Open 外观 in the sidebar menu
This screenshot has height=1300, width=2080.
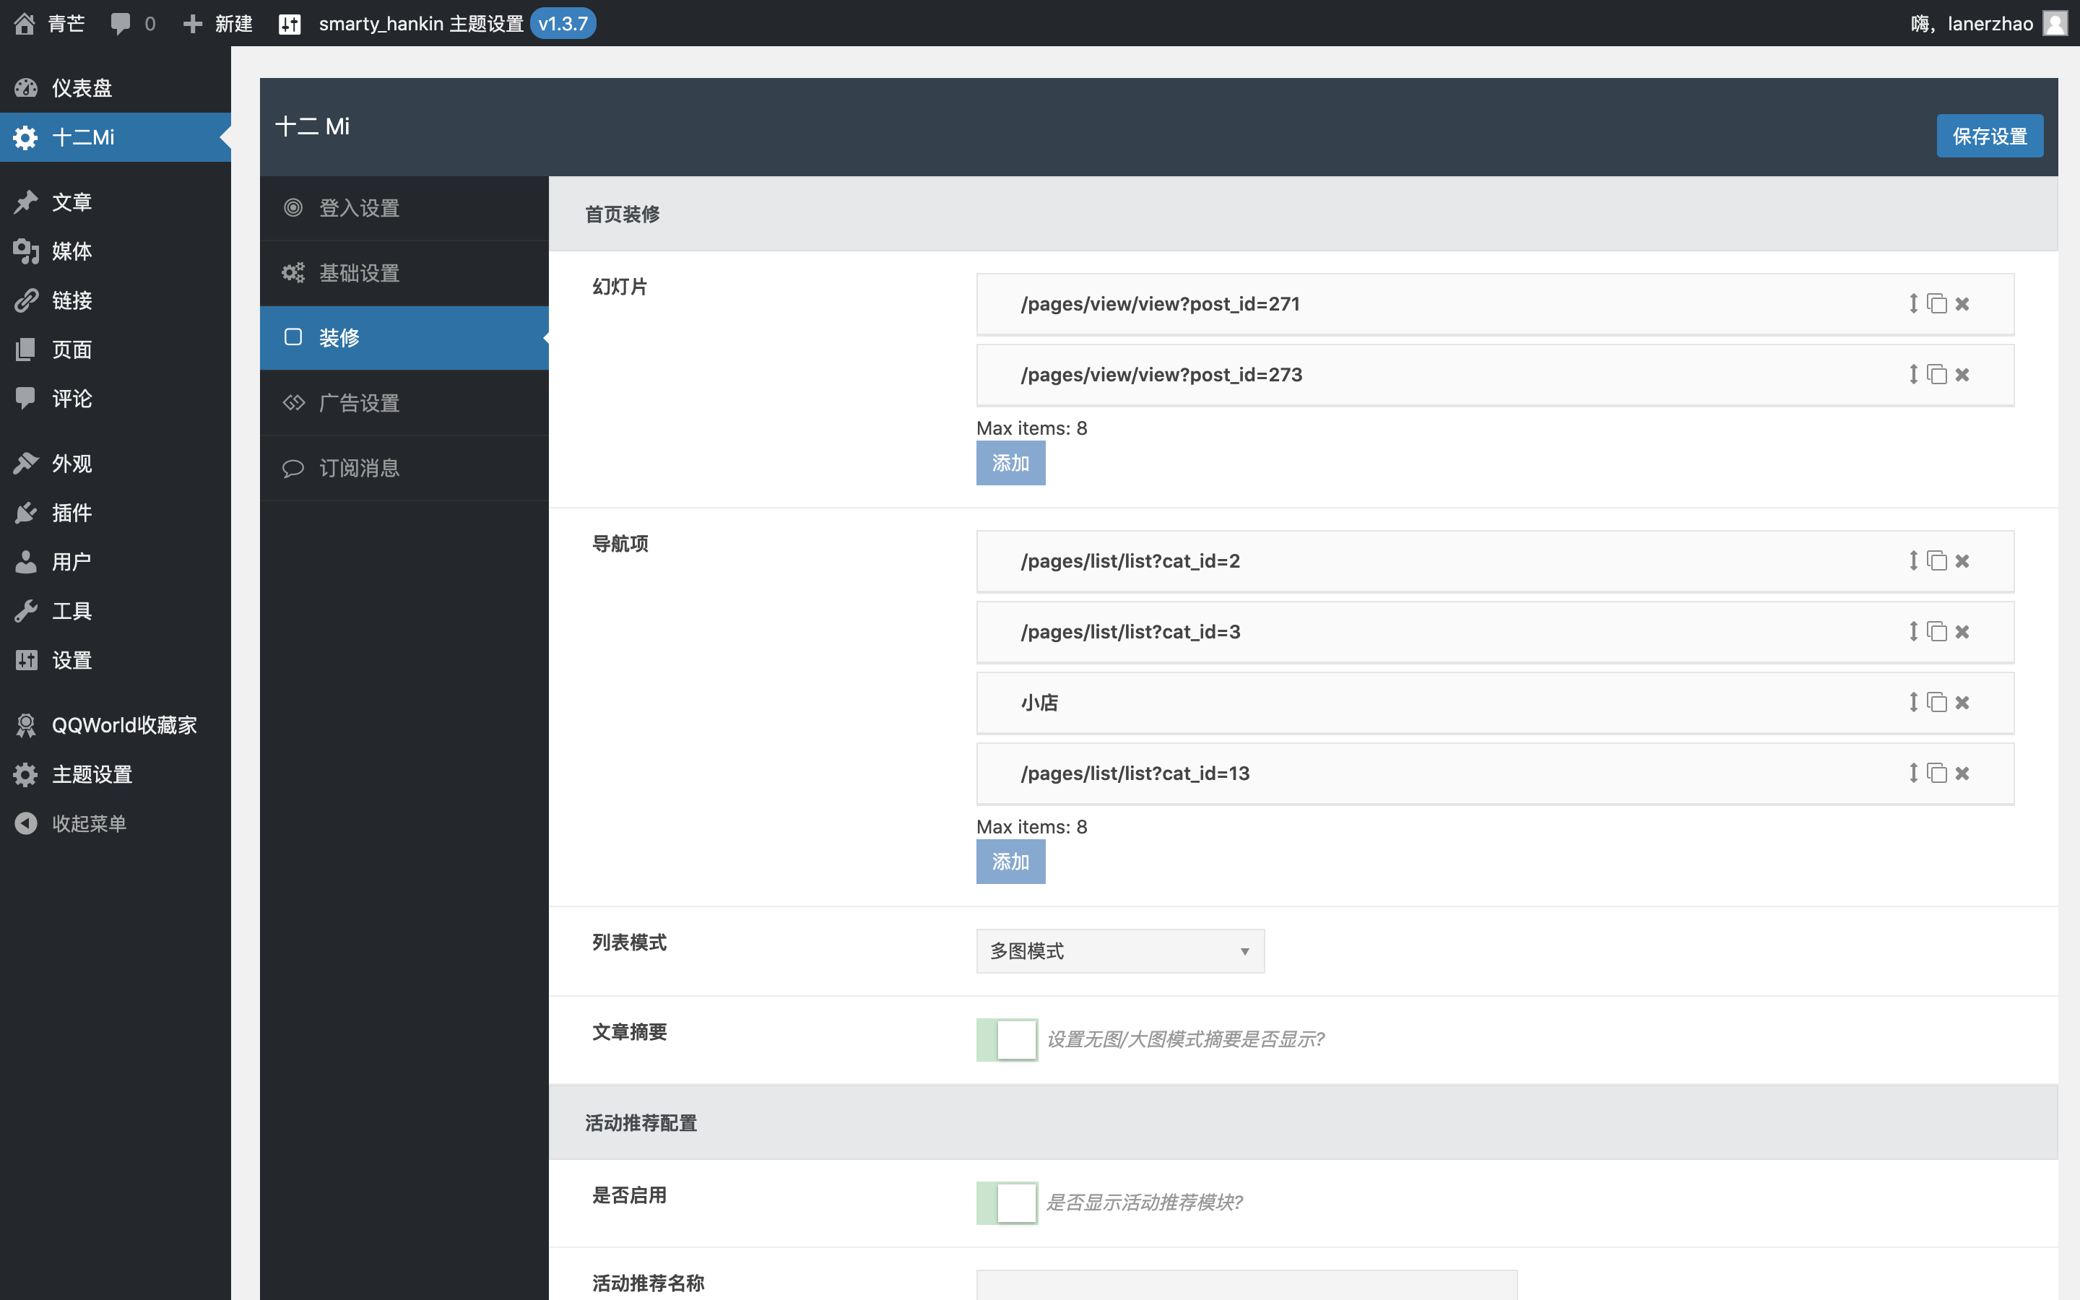pyautogui.click(x=115, y=464)
